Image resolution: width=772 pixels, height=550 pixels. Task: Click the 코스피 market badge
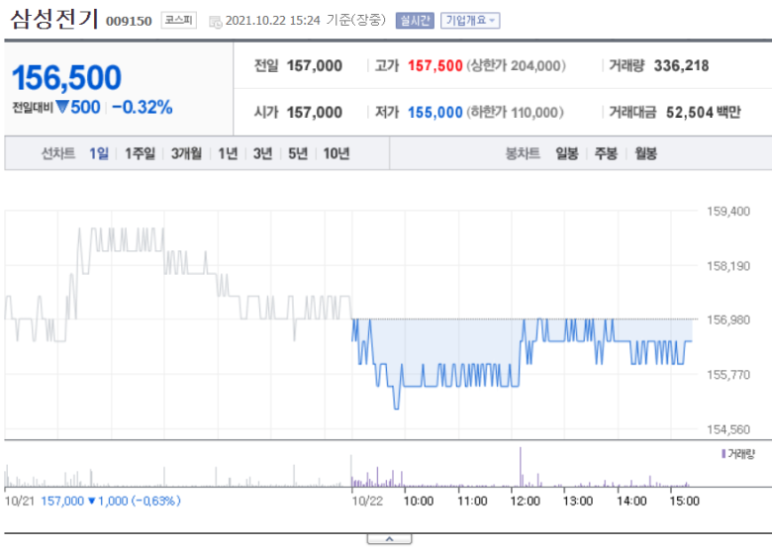179,20
